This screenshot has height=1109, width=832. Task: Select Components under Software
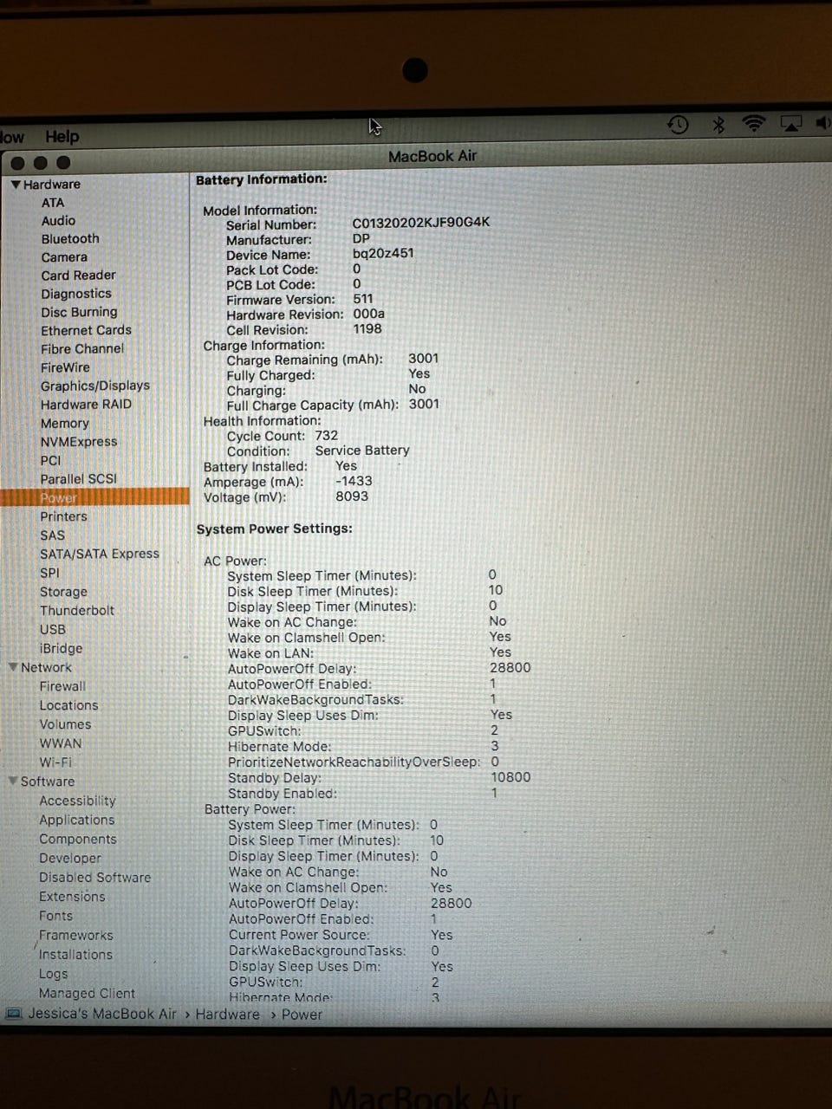click(x=78, y=839)
